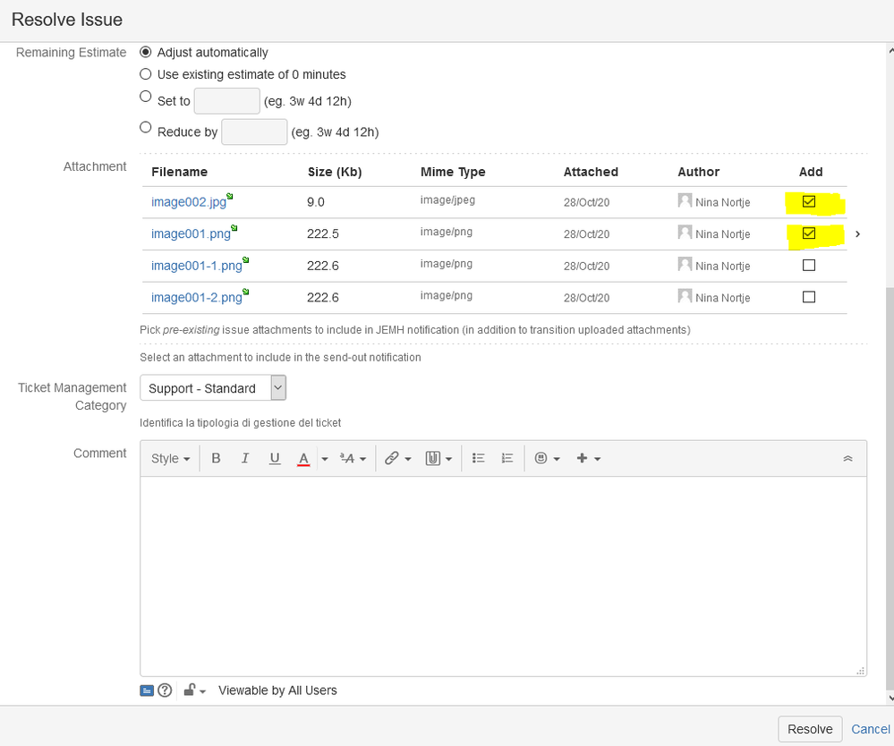Image resolution: width=894 pixels, height=746 pixels.
Task: Apply italic formatting in comment toolbar
Action: click(244, 458)
